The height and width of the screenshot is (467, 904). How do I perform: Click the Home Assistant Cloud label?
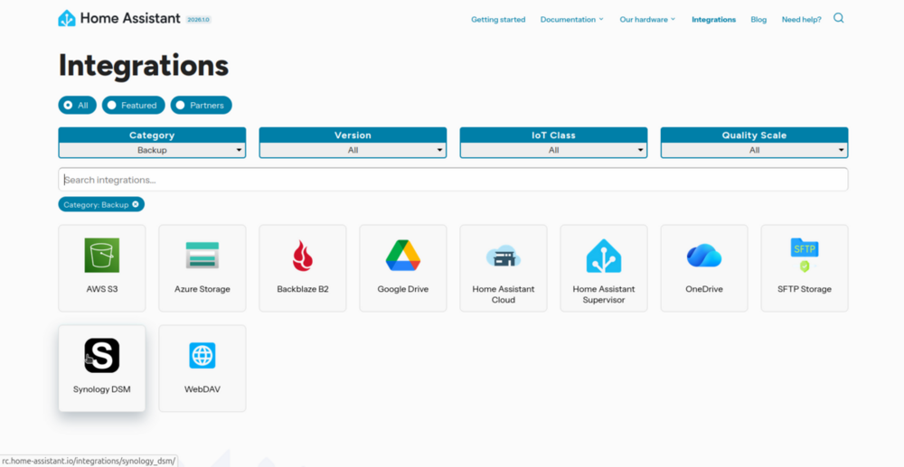[504, 294]
